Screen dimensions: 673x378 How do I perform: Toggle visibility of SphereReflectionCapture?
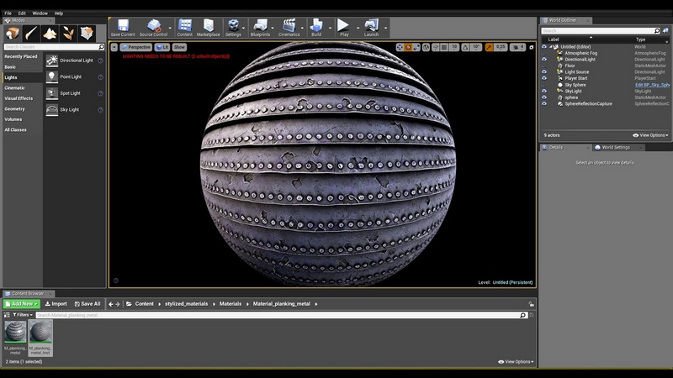[x=544, y=103]
